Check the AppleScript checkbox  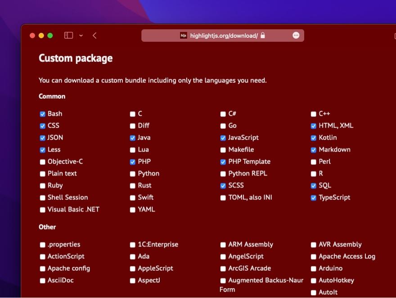click(133, 269)
